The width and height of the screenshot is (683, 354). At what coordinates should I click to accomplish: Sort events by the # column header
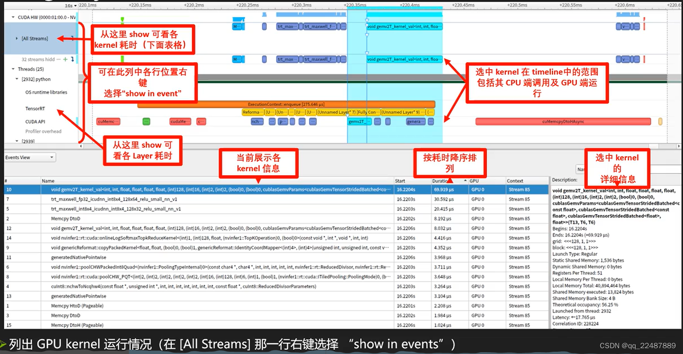tap(22, 181)
